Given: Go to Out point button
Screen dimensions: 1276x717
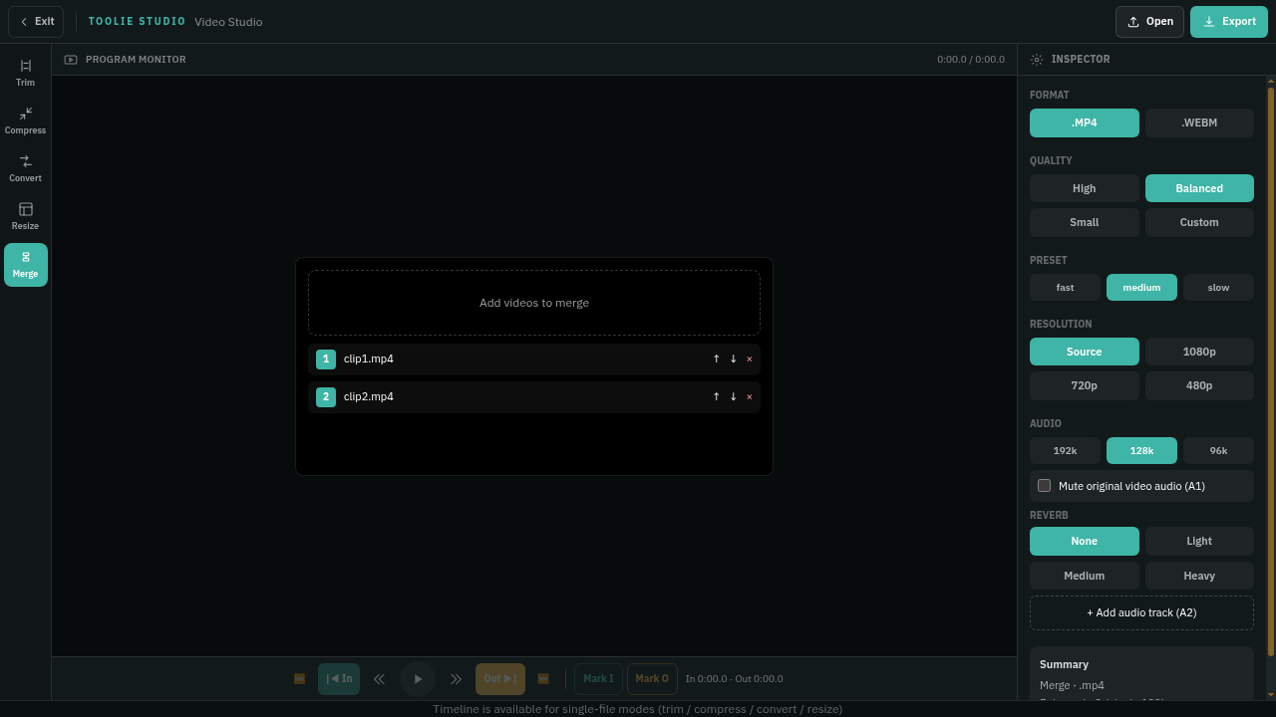Looking at the screenshot, I should (500, 679).
